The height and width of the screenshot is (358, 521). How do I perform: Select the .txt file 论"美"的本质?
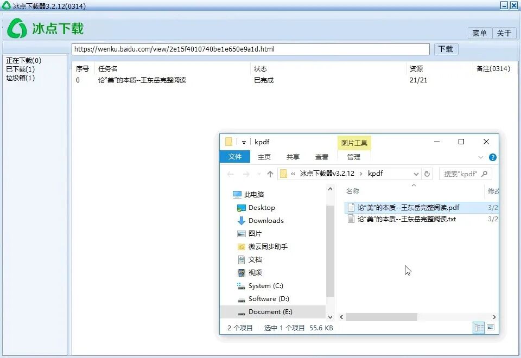tap(406, 219)
